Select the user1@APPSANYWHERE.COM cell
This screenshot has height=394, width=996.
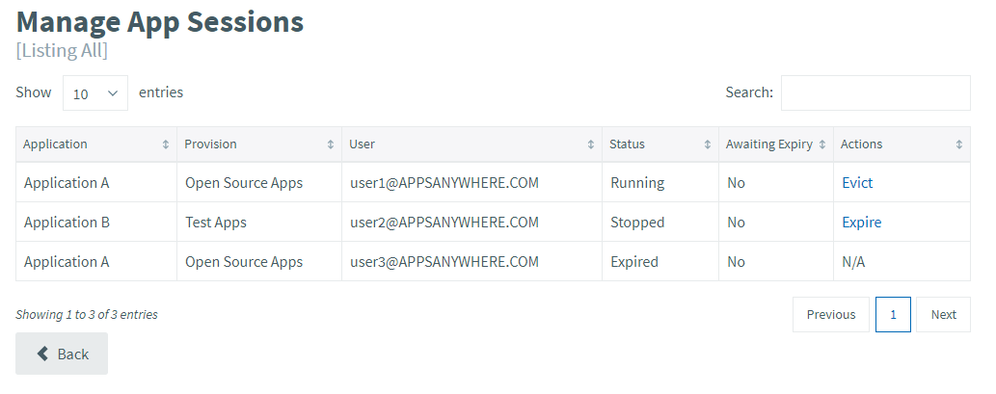click(x=444, y=183)
